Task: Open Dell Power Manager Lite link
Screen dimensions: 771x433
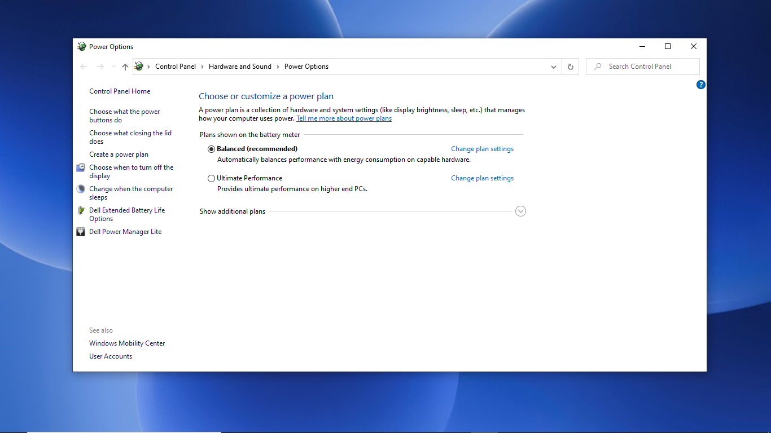Action: 125,232
